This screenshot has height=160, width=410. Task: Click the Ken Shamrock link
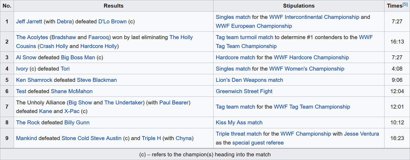34,80
